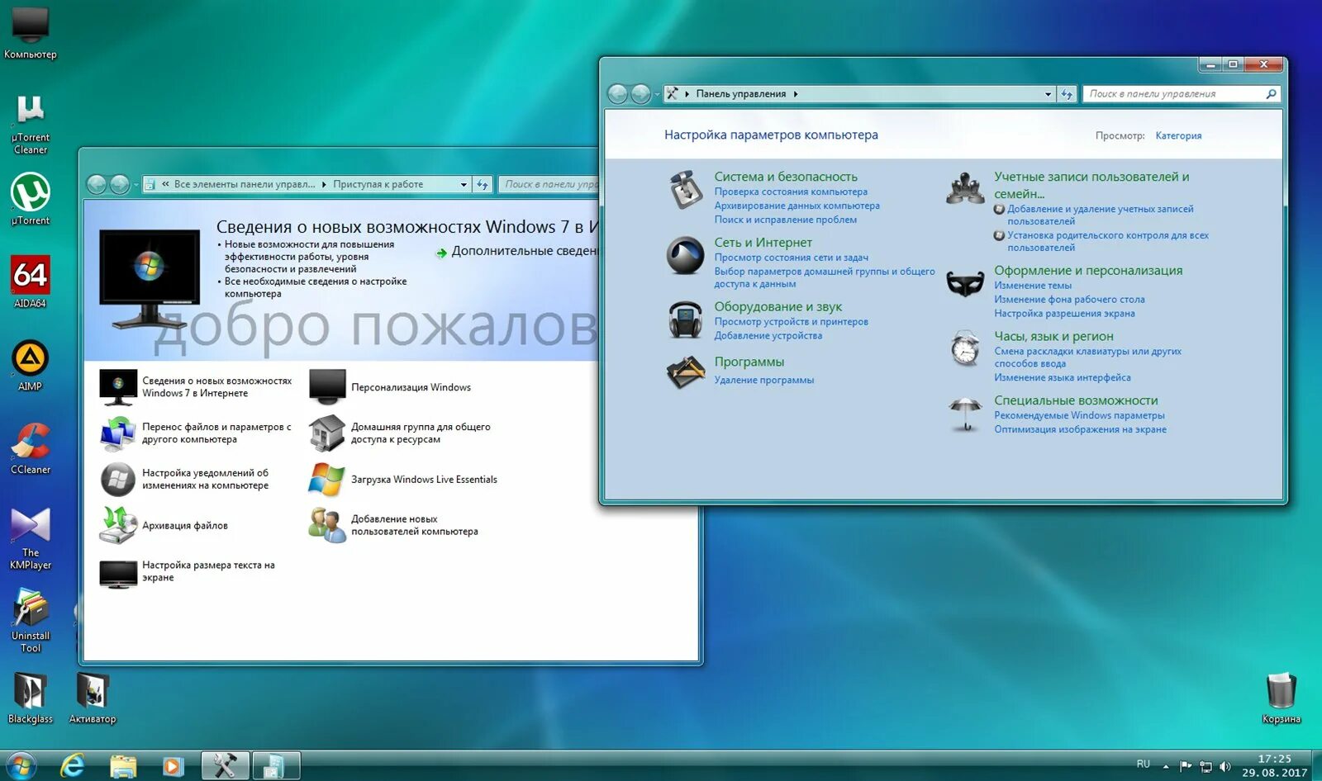Click the Оформление и персонализация mask icon
This screenshot has width=1322, height=781.
(x=965, y=284)
